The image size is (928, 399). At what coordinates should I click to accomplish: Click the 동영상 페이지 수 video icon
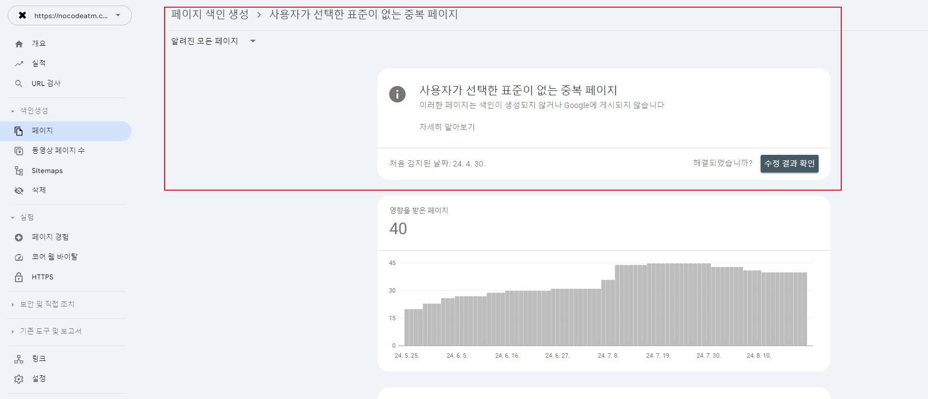(19, 151)
